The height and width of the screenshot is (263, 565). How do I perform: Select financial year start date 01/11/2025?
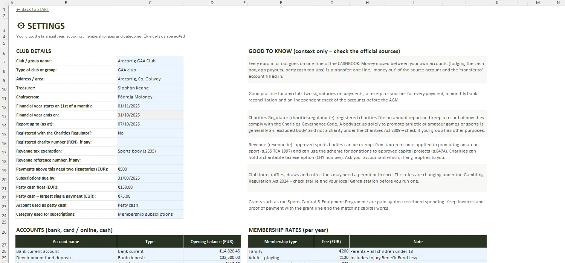click(x=150, y=106)
